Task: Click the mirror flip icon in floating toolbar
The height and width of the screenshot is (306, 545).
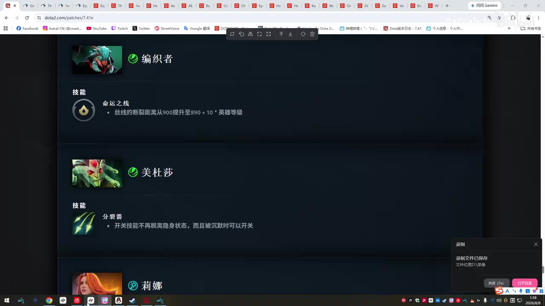Action: [250, 34]
